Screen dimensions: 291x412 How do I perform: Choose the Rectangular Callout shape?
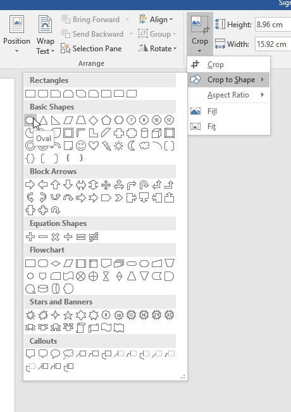coord(30,354)
